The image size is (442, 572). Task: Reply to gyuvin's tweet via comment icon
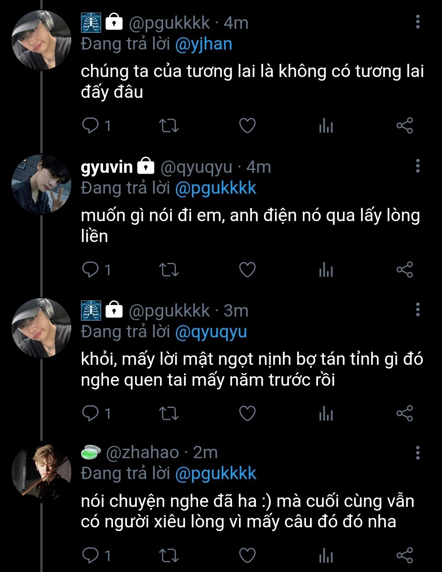point(90,270)
